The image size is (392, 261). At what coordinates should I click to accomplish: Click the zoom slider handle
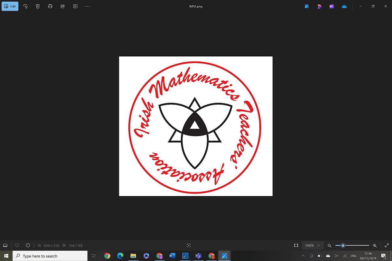[343, 245]
